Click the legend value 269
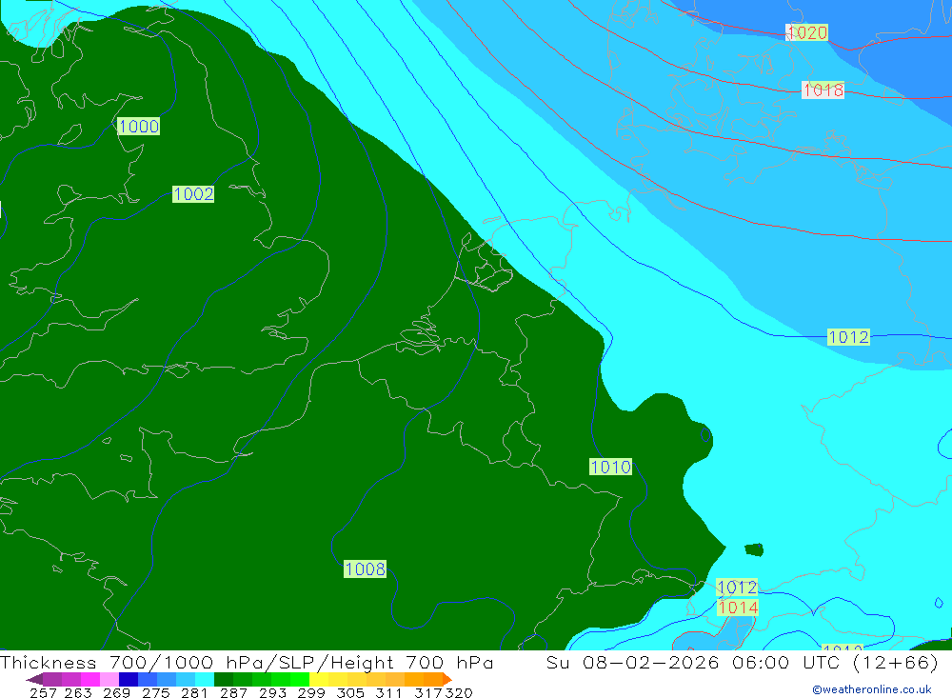Screen dimensions: 952x698 point(116,692)
